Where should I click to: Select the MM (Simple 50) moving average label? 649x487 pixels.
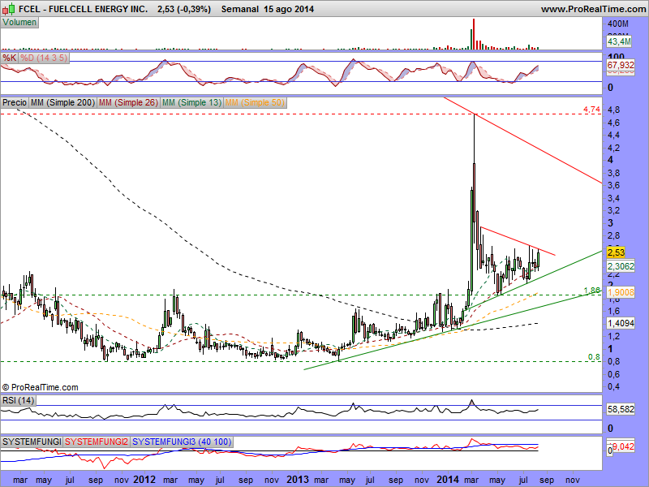(255, 102)
